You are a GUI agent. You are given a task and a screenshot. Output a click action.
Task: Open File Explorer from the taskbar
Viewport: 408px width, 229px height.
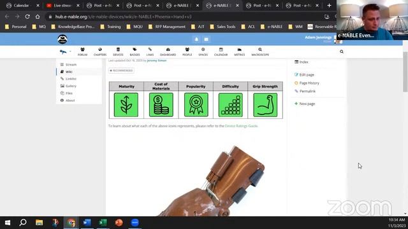point(40,223)
